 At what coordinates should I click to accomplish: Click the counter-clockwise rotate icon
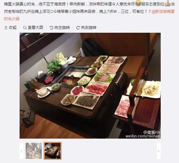point(51,28)
